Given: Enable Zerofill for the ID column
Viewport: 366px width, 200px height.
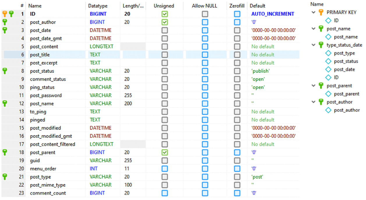Looking at the screenshot, I should pyautogui.click(x=237, y=14).
